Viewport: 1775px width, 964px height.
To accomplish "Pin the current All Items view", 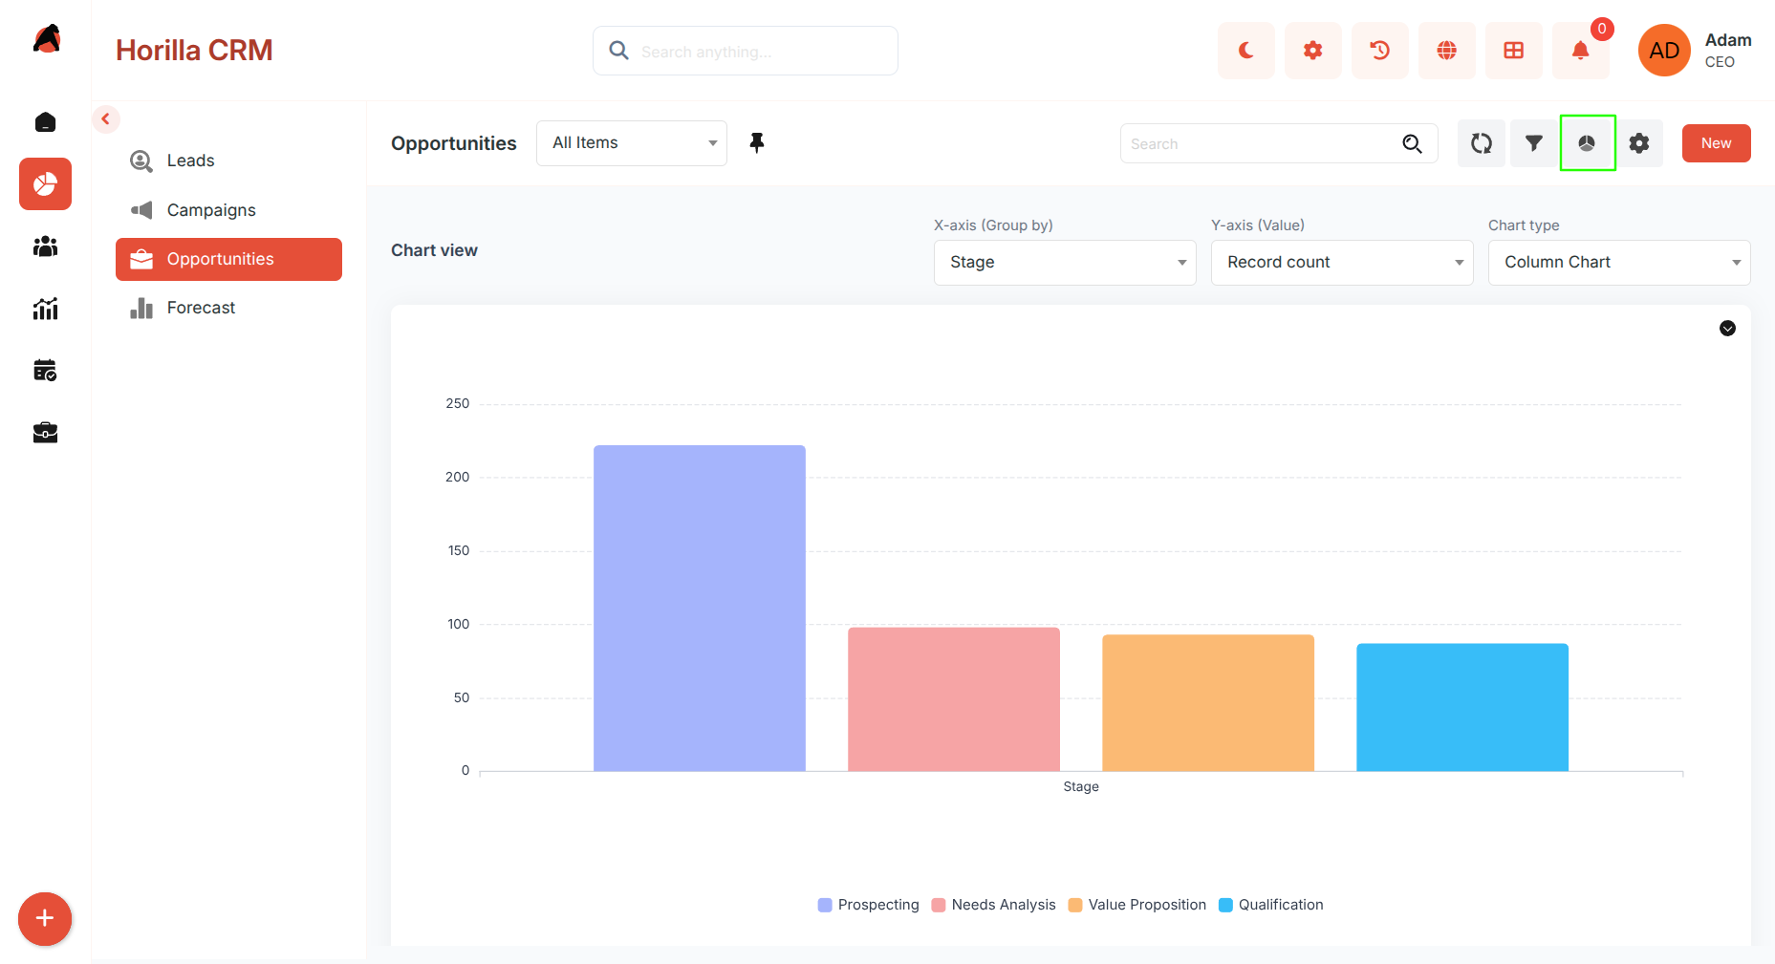I will click(x=757, y=143).
